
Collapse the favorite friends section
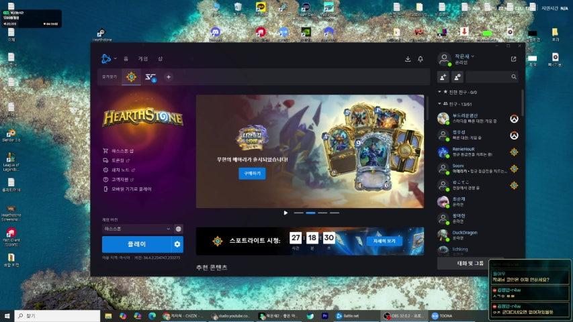tap(439, 92)
